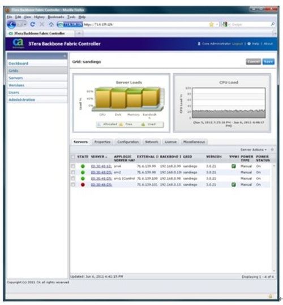Click the browser home icon
Screen dimensions: 283x305
[51, 24]
